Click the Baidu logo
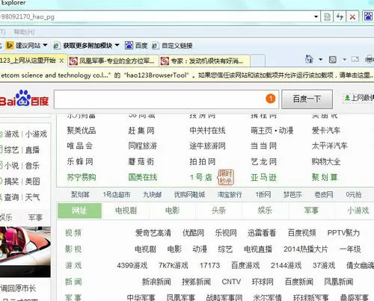 pyautogui.click(x=24, y=99)
